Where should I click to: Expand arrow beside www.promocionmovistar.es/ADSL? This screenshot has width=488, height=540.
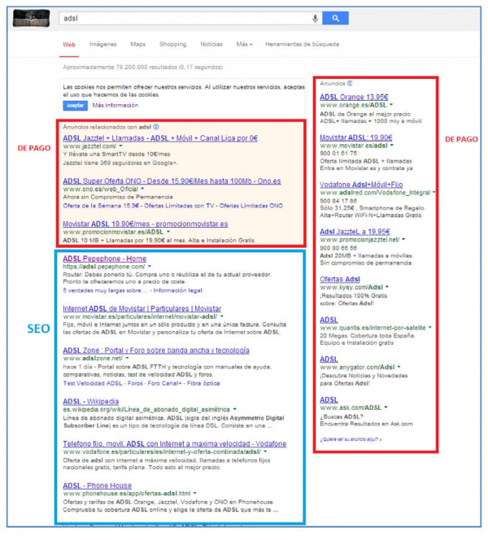coord(168,232)
